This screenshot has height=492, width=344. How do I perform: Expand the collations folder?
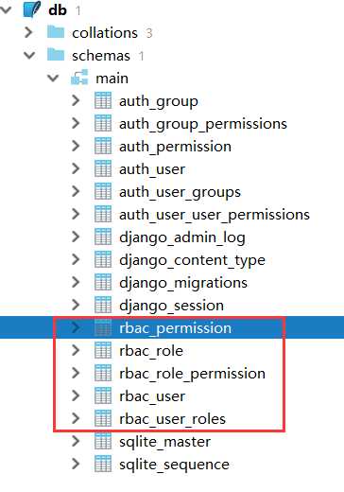(x=28, y=32)
